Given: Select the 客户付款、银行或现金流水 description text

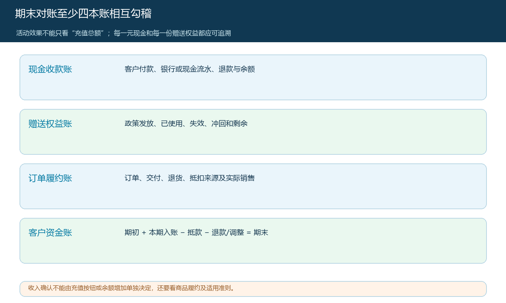Looking at the screenshot, I should (190, 69).
